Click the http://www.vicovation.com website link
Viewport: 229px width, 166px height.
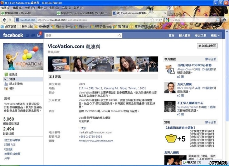pyautogui.click(x=96, y=141)
